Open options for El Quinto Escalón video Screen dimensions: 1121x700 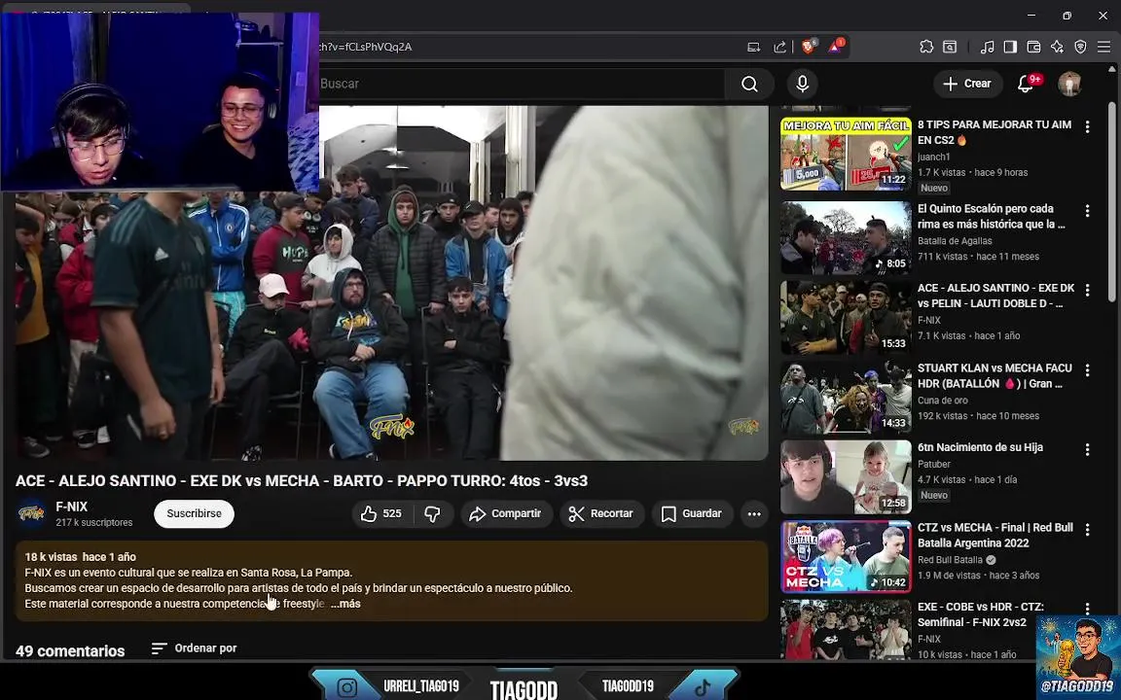click(x=1087, y=211)
